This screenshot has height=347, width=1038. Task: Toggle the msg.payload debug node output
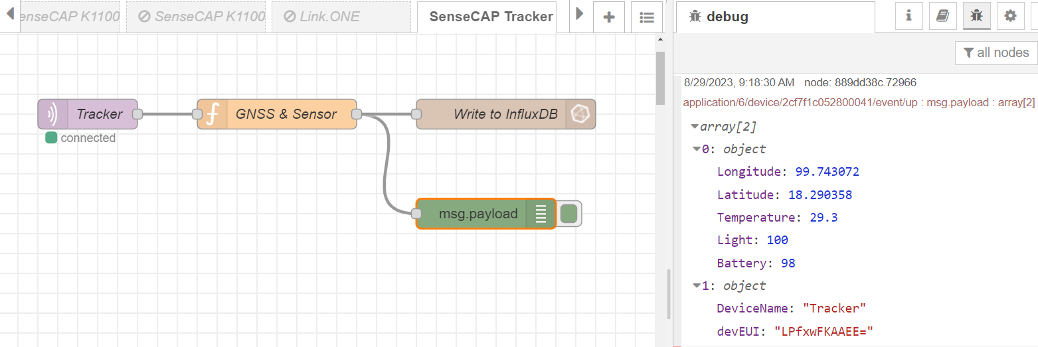point(568,214)
